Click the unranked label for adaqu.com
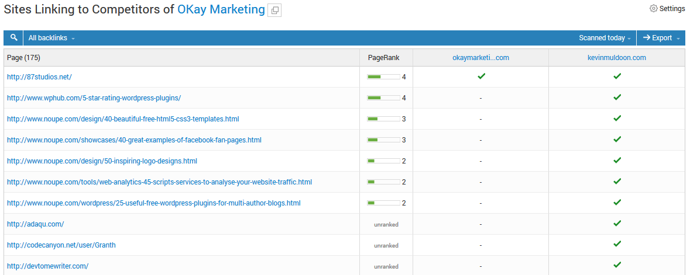This screenshot has height=275, width=690. pos(386,224)
